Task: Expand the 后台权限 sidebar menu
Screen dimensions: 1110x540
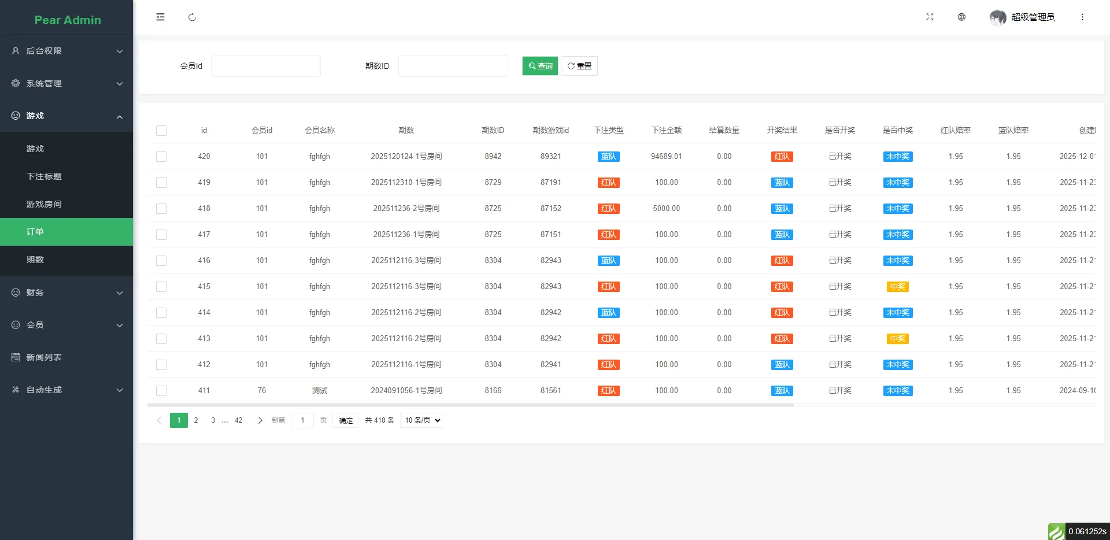Action: tap(66, 51)
